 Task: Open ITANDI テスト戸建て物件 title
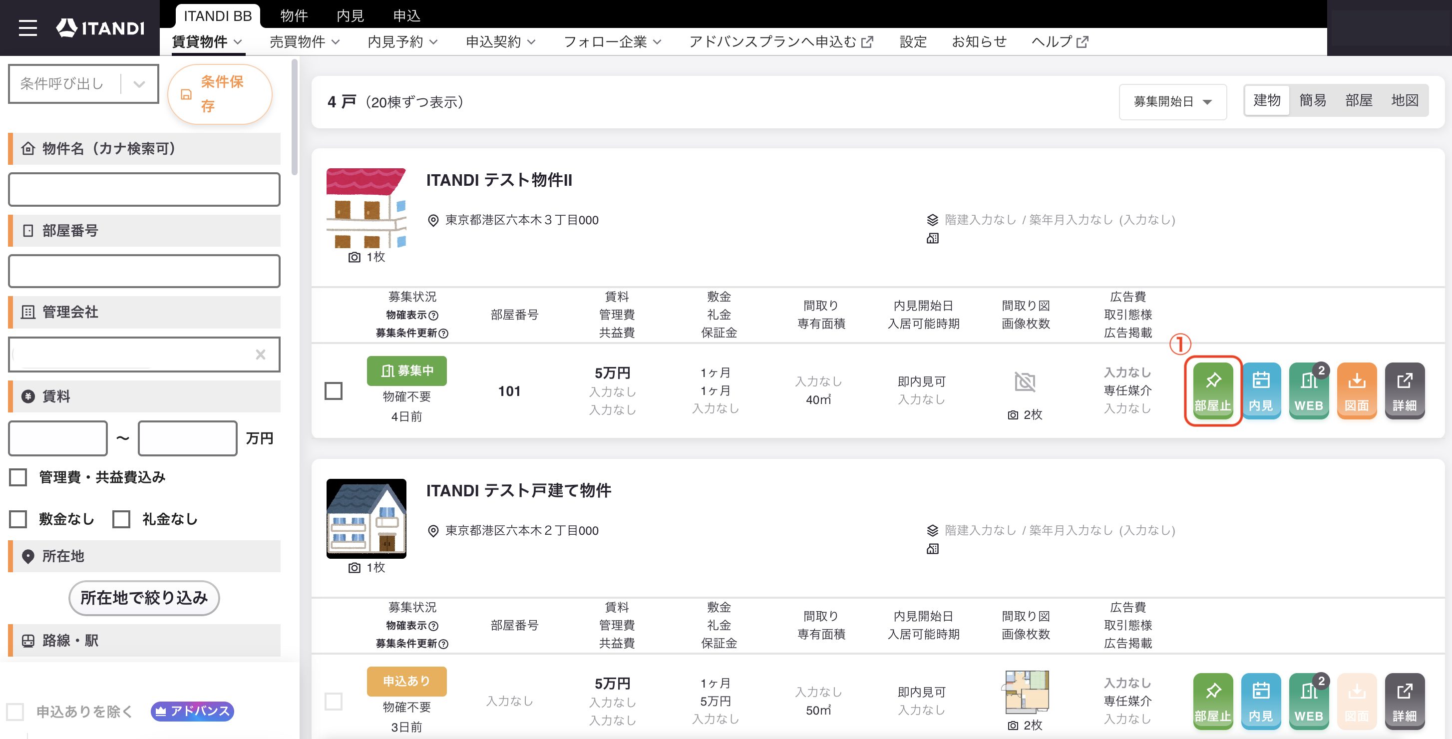pyautogui.click(x=519, y=490)
